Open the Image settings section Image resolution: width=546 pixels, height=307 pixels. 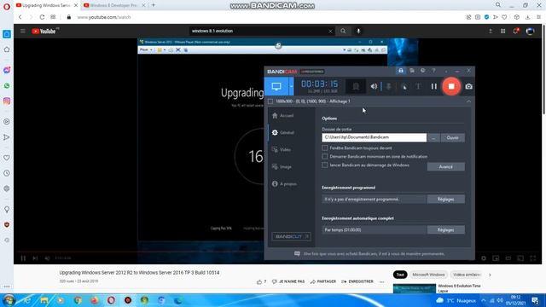pyautogui.click(x=282, y=167)
